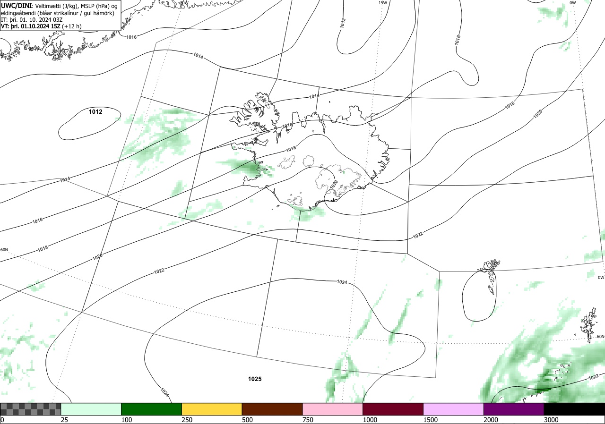Click the "1020" isobar label over southeast Iceland
Viewport: 605px width, 424px height.
pyautogui.click(x=334, y=184)
